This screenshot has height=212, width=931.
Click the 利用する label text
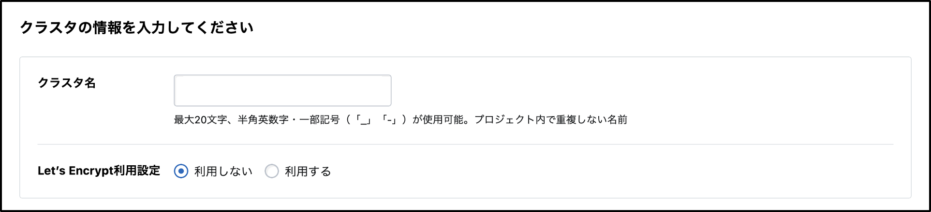(308, 172)
